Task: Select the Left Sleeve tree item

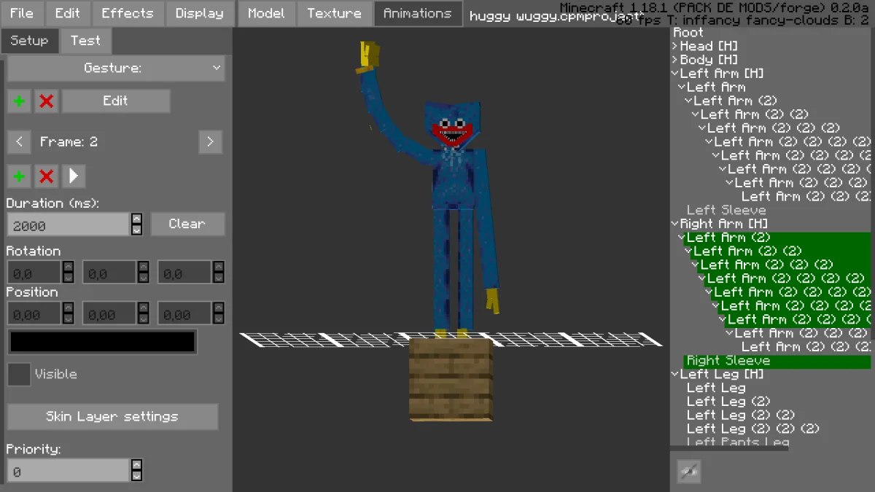Action: [x=726, y=210]
